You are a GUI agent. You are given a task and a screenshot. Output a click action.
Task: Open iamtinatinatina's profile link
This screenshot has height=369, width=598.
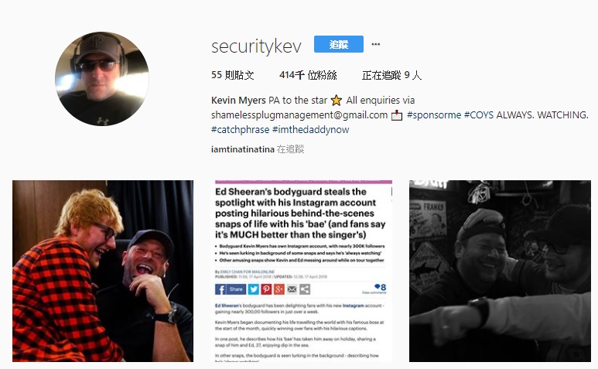pyautogui.click(x=243, y=149)
